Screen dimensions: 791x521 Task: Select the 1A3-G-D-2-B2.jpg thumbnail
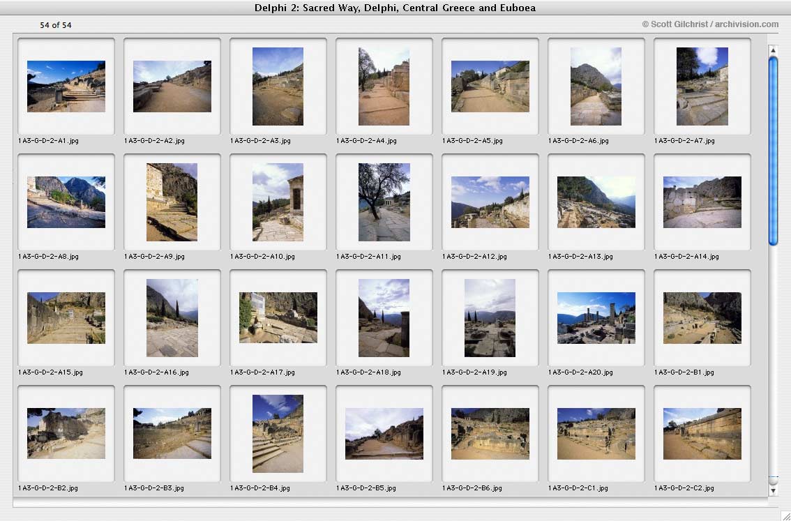(66, 434)
